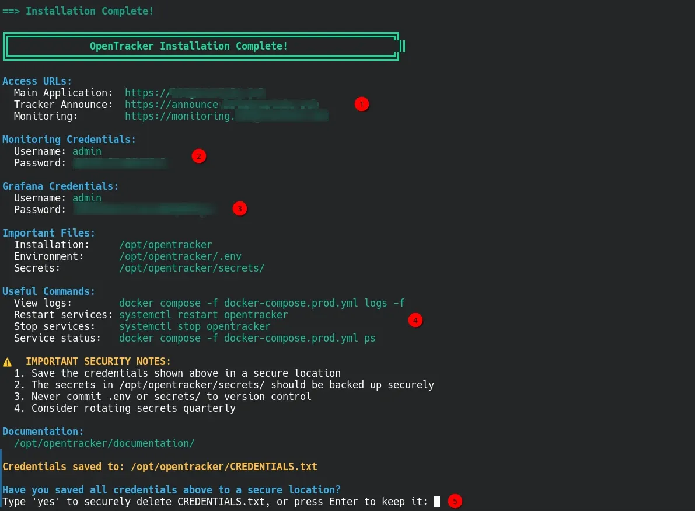The height and width of the screenshot is (511, 695).
Task: Click the terminal cursor at the prompt
Action: tap(436, 502)
